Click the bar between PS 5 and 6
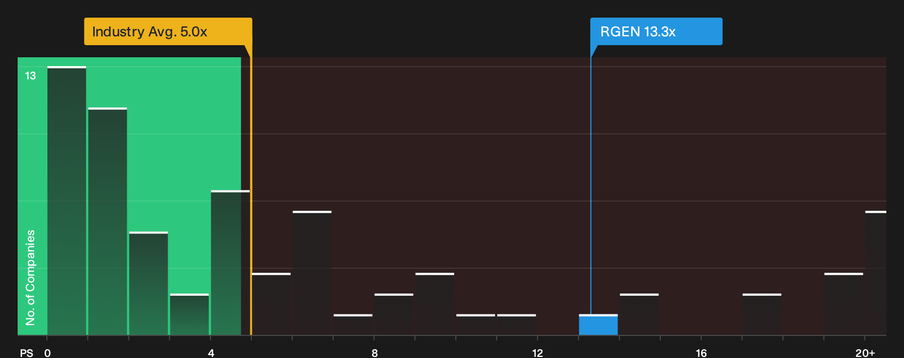Image resolution: width=904 pixels, height=358 pixels. (x=271, y=304)
